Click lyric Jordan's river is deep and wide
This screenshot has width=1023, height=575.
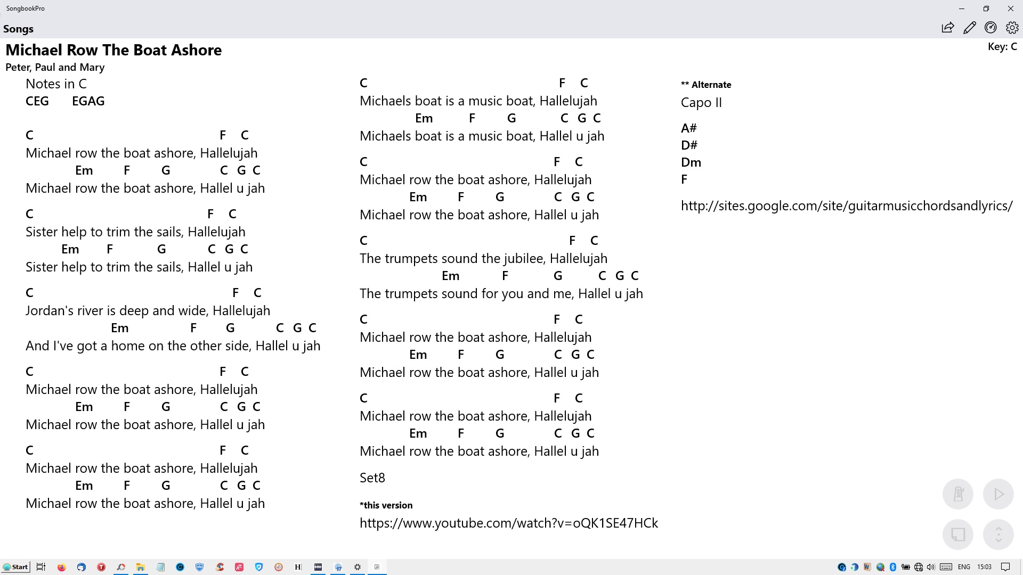click(117, 310)
